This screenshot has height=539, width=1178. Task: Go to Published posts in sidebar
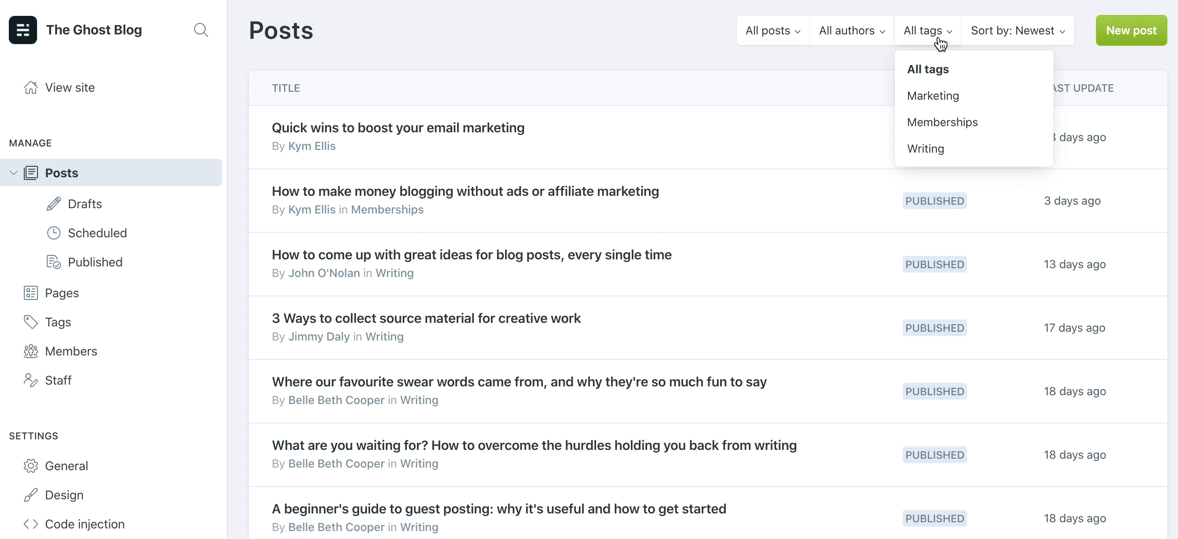pyautogui.click(x=95, y=262)
